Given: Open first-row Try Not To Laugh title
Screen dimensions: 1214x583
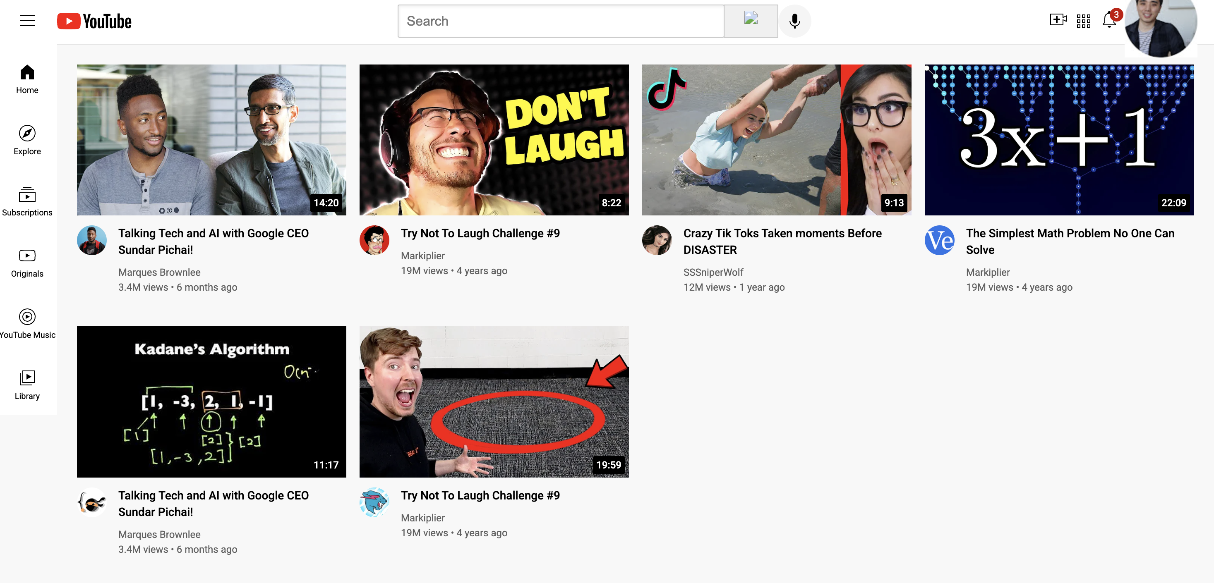Looking at the screenshot, I should coord(480,234).
